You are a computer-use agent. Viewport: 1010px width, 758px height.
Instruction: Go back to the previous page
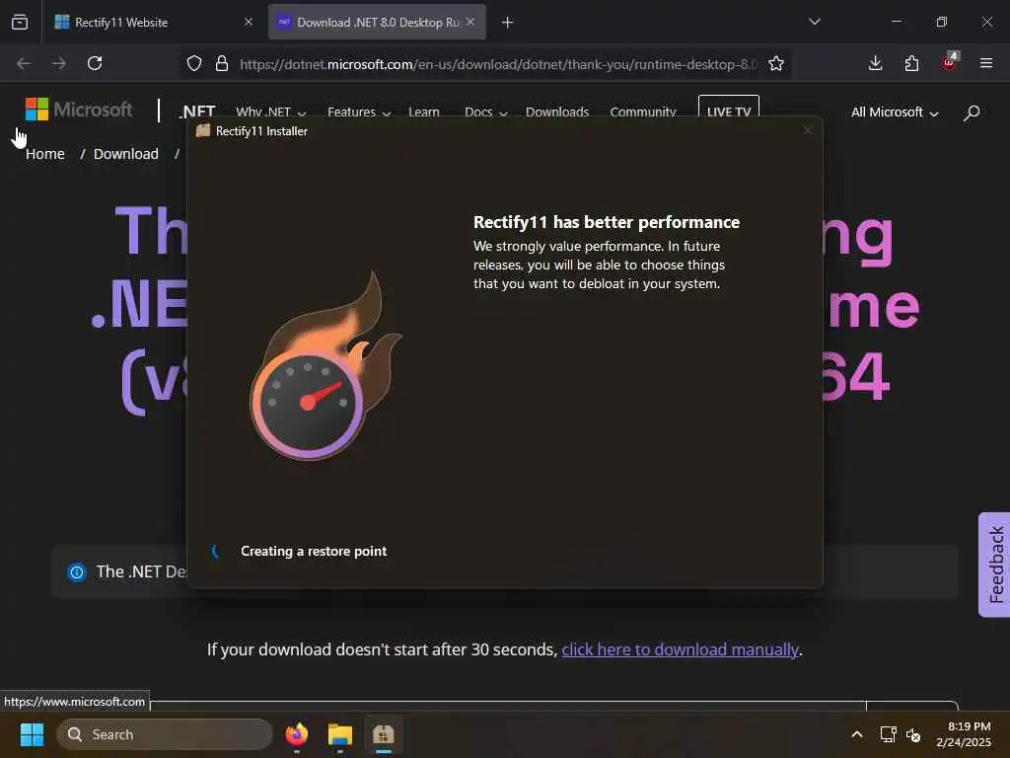coord(24,63)
